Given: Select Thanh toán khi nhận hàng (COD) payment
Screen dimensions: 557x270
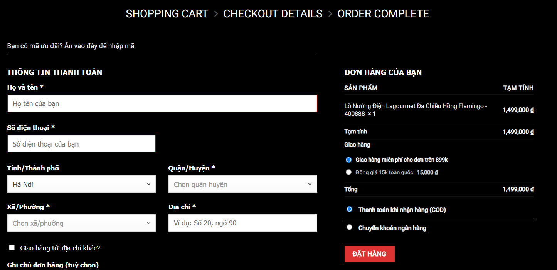Looking at the screenshot, I should tap(350, 209).
